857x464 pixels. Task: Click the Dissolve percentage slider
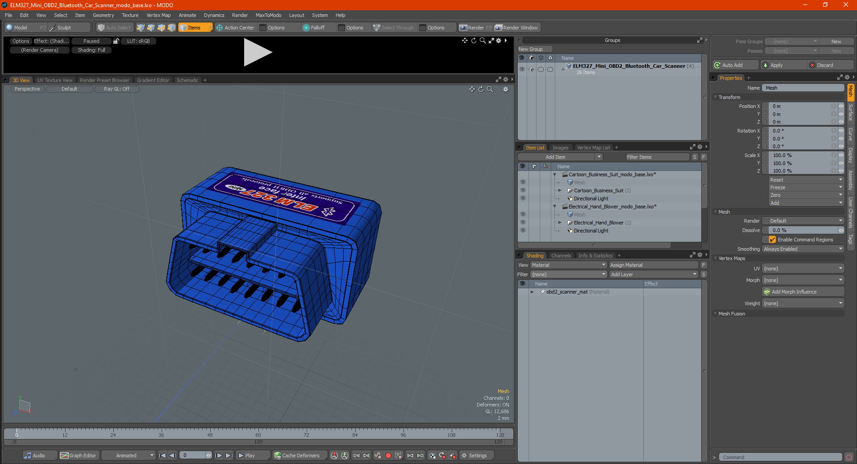coord(803,230)
